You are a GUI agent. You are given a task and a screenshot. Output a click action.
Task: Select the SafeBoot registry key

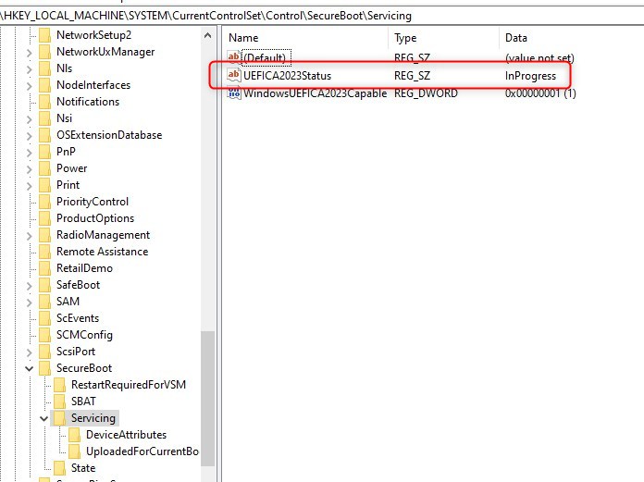(x=78, y=285)
